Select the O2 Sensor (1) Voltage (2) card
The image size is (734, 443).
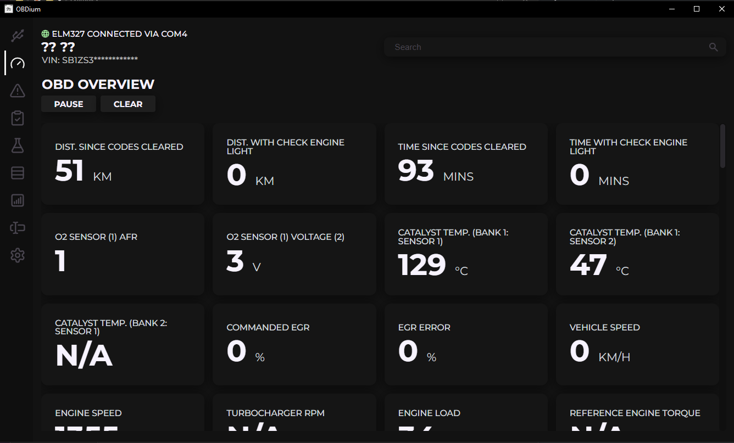pos(294,254)
